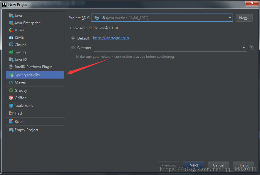Image resolution: width=260 pixels, height=175 pixels.
Task: Click the New... SDK button
Action: [244, 18]
